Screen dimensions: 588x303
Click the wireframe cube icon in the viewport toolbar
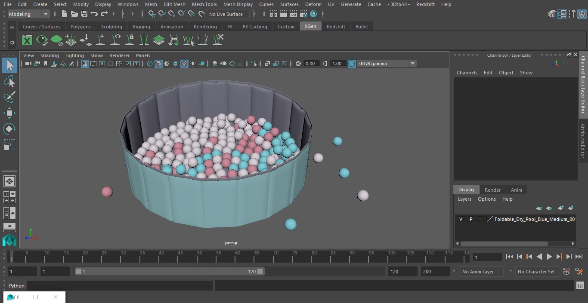pos(150,64)
